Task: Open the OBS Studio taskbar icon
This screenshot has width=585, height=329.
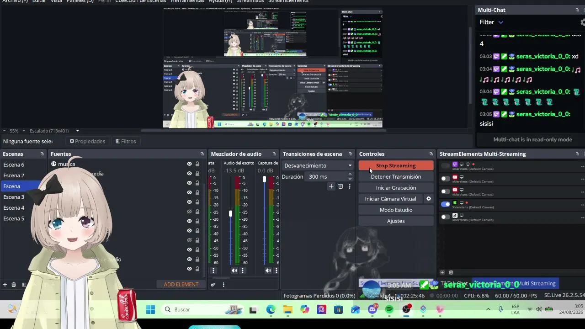Action: [406, 309]
